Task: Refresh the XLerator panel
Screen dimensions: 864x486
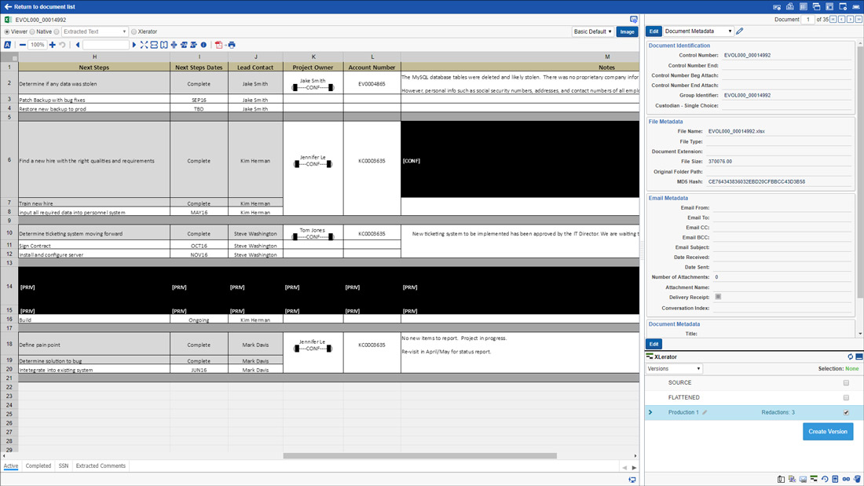Action: click(x=850, y=356)
